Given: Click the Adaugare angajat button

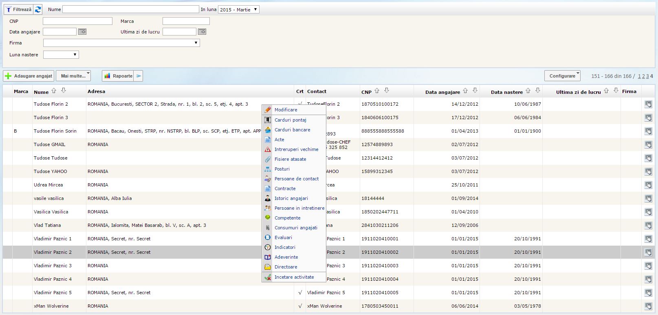Looking at the screenshot, I should (29, 76).
